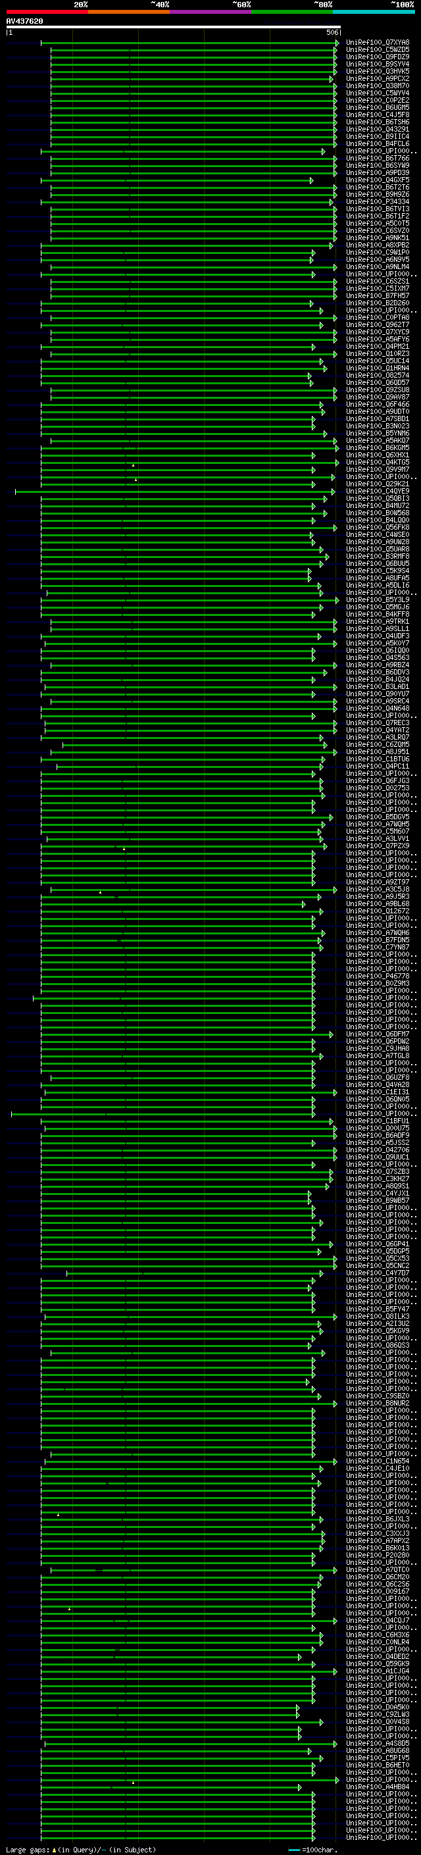Screen dimensions: 421x1855
Task: Open UniRef100_B3RMF8 entry
Action: [x=378, y=556]
